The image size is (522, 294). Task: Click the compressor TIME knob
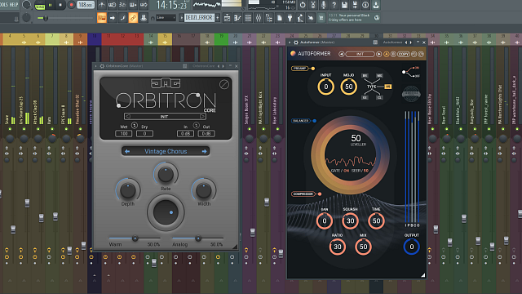(376, 220)
